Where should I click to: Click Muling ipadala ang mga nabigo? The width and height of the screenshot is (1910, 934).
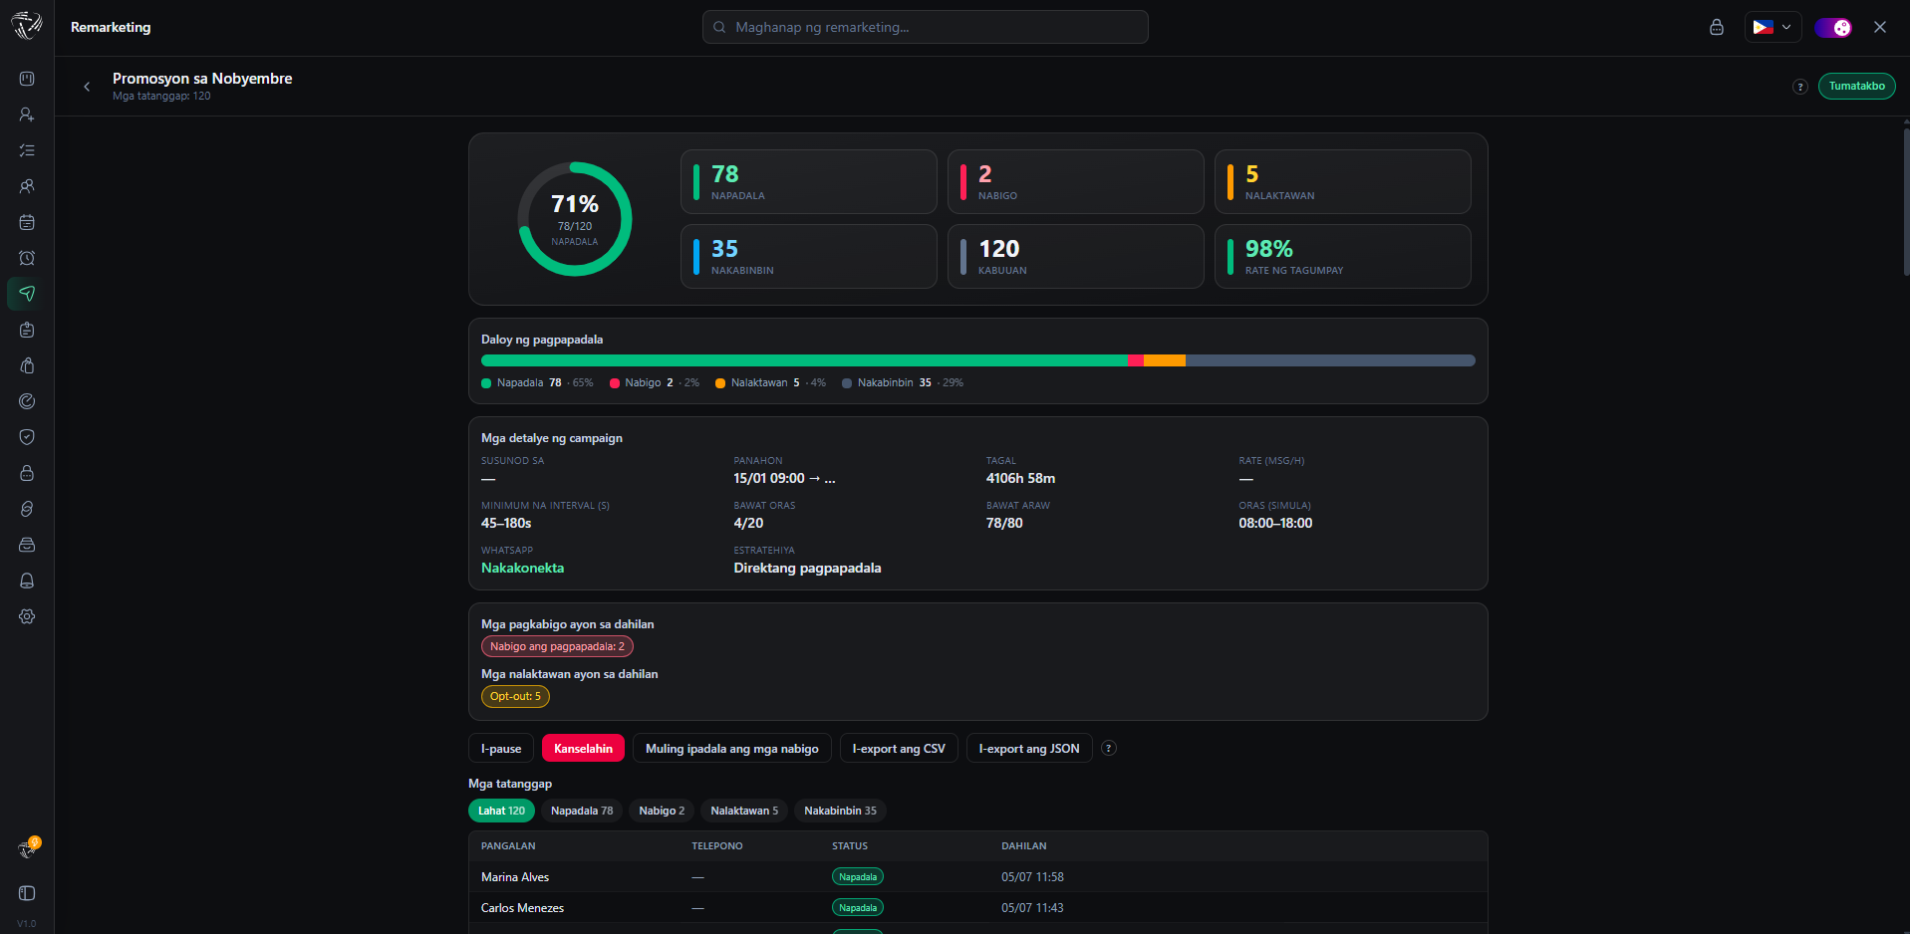point(731,748)
